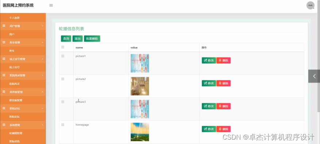Open the user avatar at top right
The width and height of the screenshot is (320, 144).
[310, 5]
